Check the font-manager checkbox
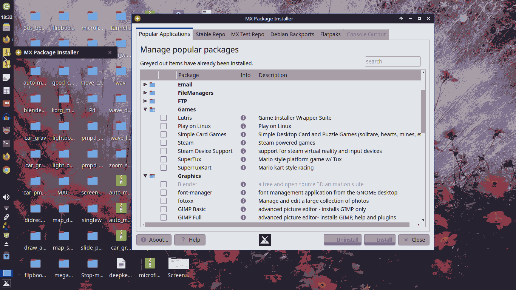The height and width of the screenshot is (290, 516). coord(164,193)
